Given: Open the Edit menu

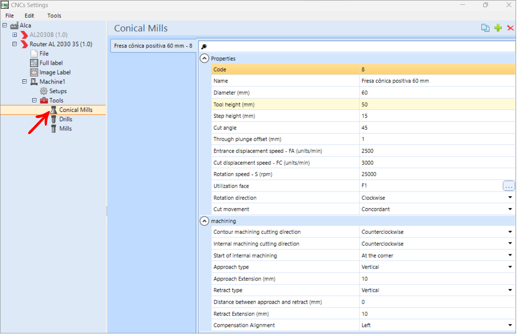Looking at the screenshot, I should (x=29, y=16).
